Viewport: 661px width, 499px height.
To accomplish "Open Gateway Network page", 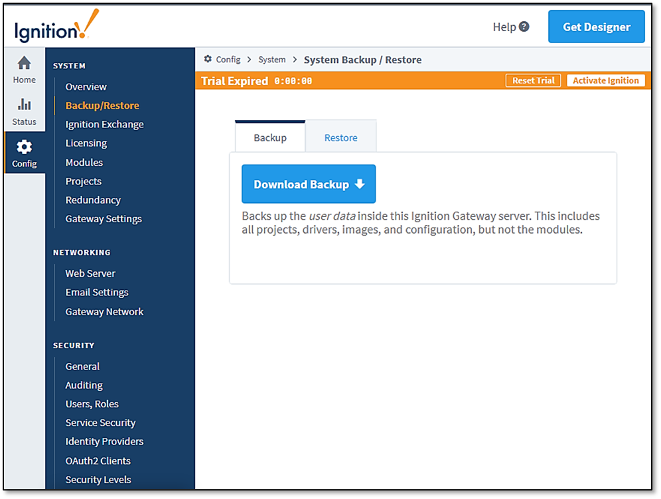I will pyautogui.click(x=105, y=312).
